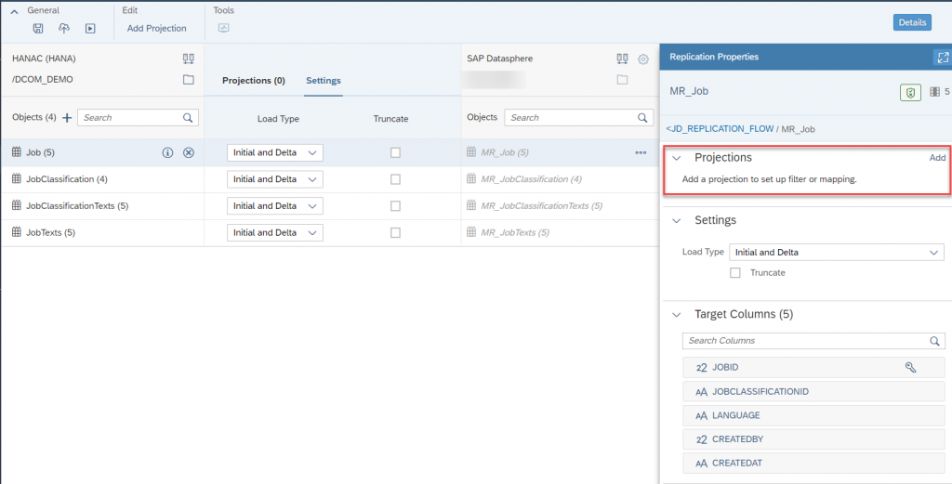This screenshot has height=484, width=952.
Task: Select the JOBCLASSIFICATIONID target column
Action: (813, 392)
